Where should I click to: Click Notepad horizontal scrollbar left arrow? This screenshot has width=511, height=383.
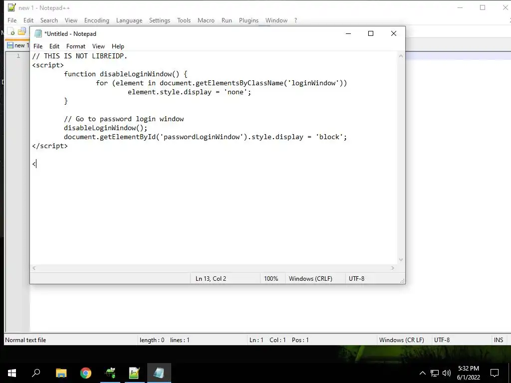[34, 268]
